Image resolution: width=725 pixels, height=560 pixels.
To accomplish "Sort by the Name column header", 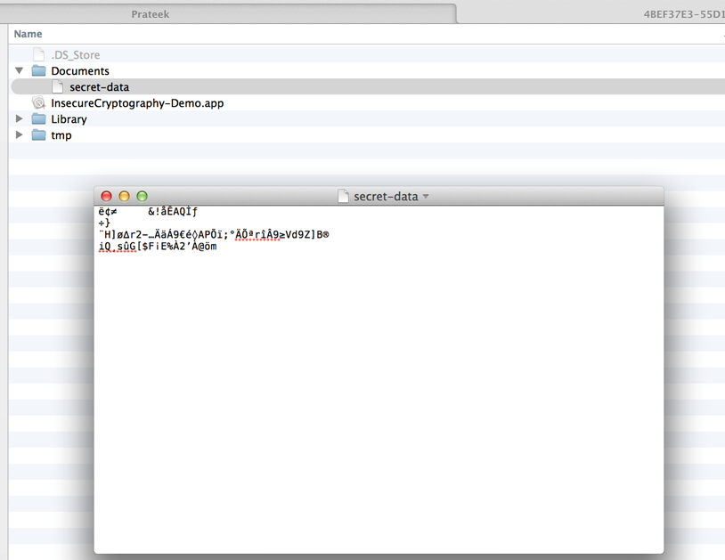I will click(29, 34).
